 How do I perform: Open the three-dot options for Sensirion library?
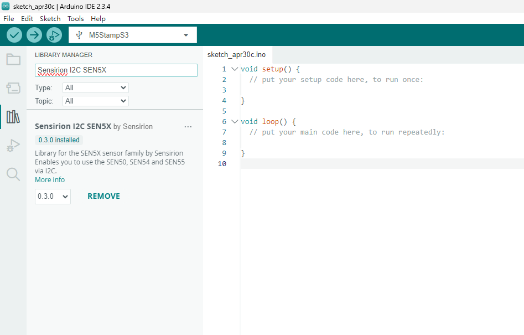coord(188,127)
